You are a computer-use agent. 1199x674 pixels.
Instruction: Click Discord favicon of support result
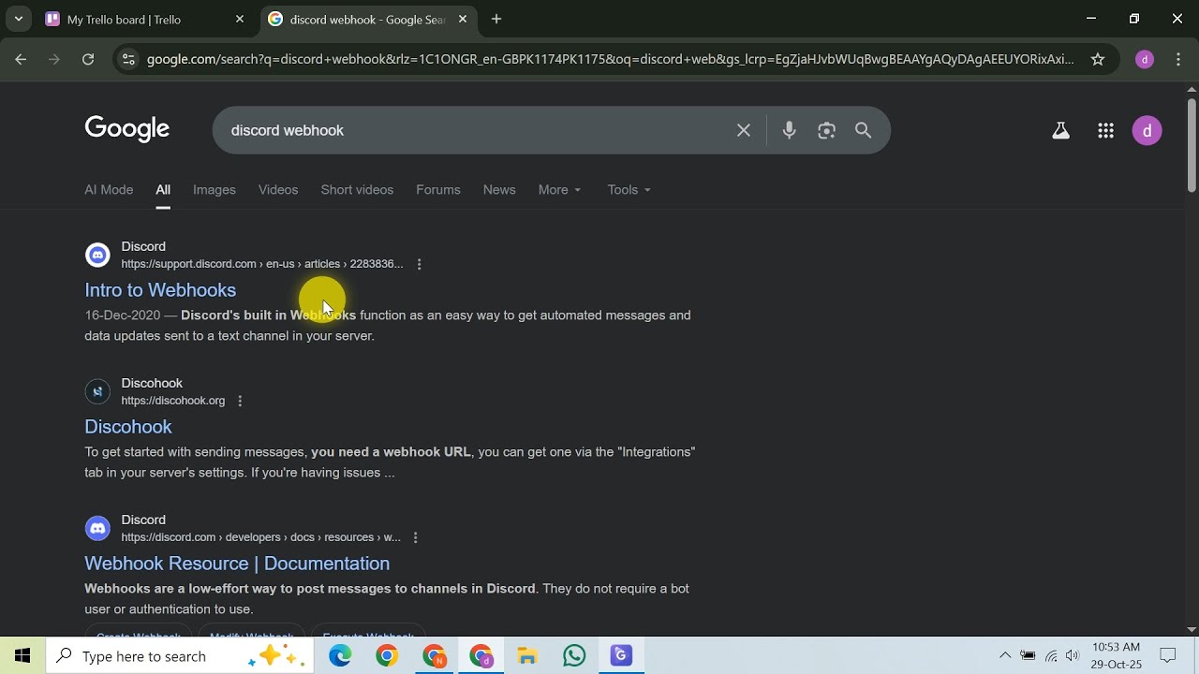tap(97, 255)
